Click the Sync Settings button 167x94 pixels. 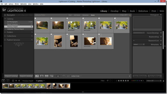point(155,76)
